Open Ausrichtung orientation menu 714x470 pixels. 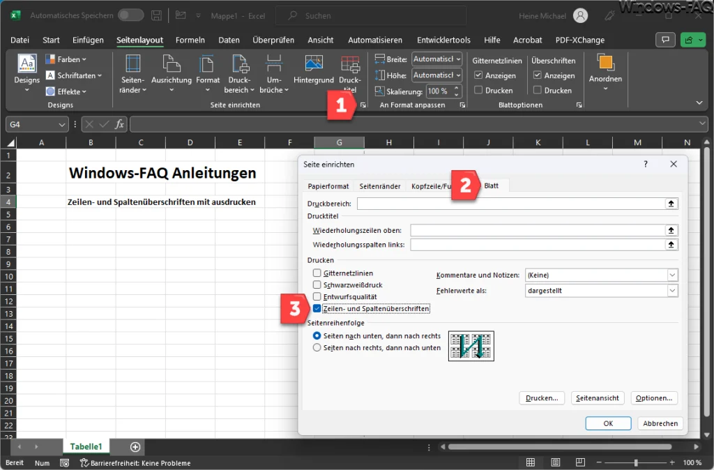coord(172,74)
